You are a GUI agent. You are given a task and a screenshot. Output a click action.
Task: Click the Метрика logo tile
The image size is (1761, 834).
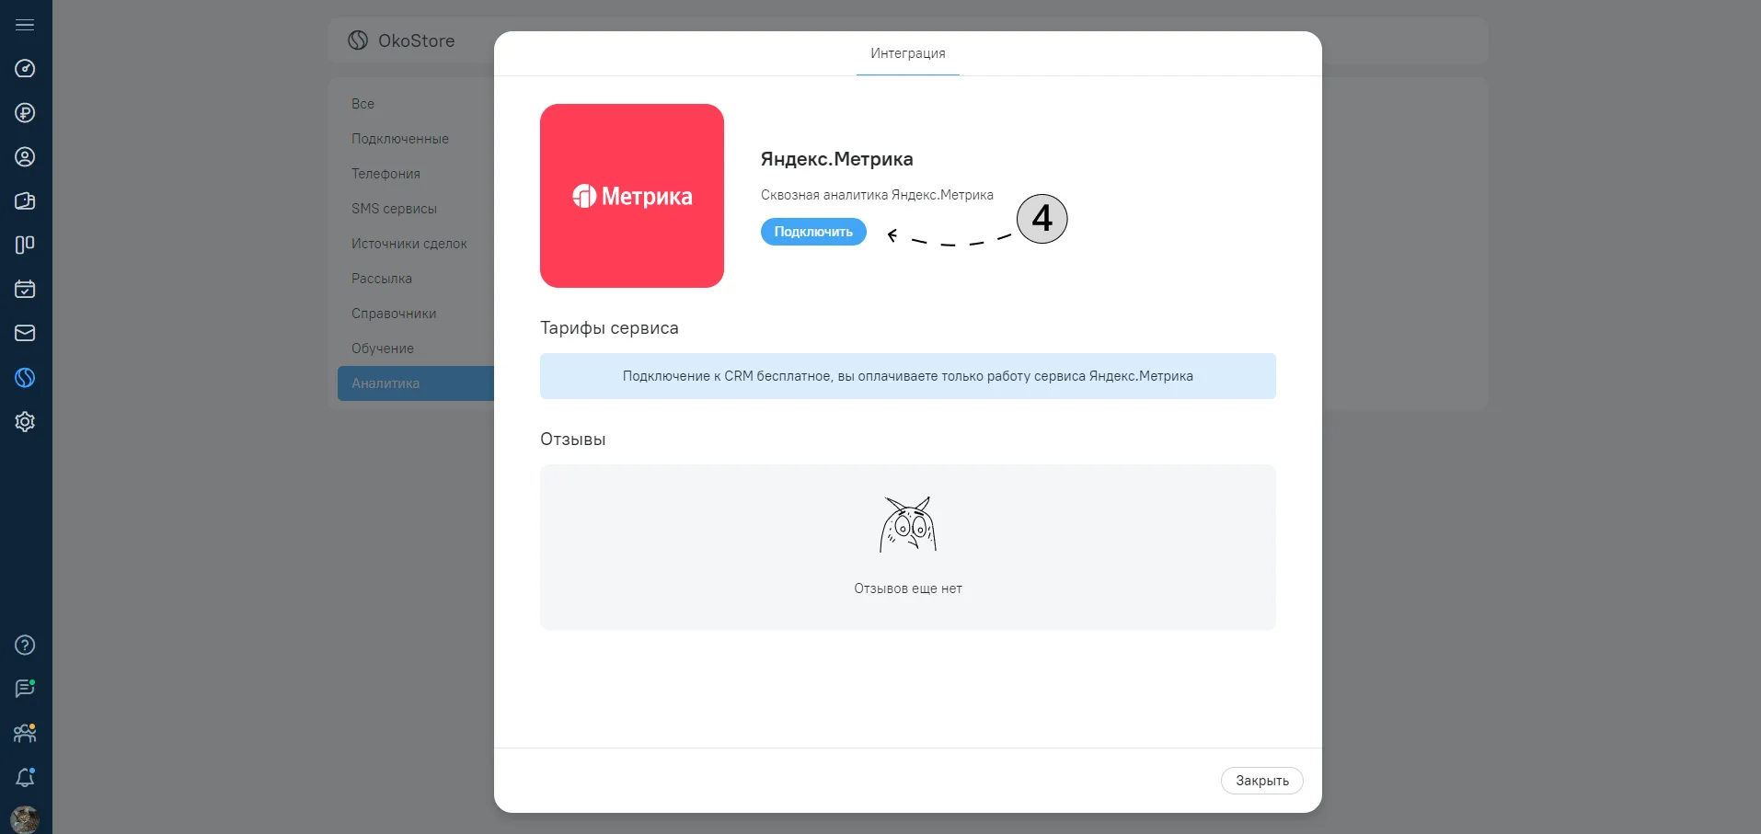click(x=632, y=196)
